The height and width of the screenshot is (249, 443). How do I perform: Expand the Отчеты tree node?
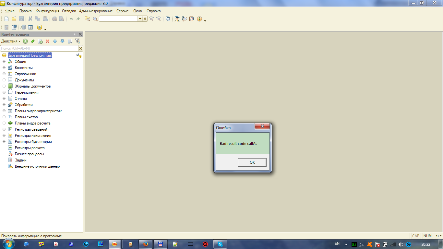(4, 99)
